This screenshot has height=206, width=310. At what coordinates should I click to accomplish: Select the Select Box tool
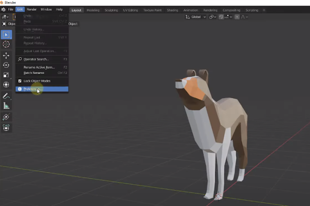pyautogui.click(x=6, y=35)
